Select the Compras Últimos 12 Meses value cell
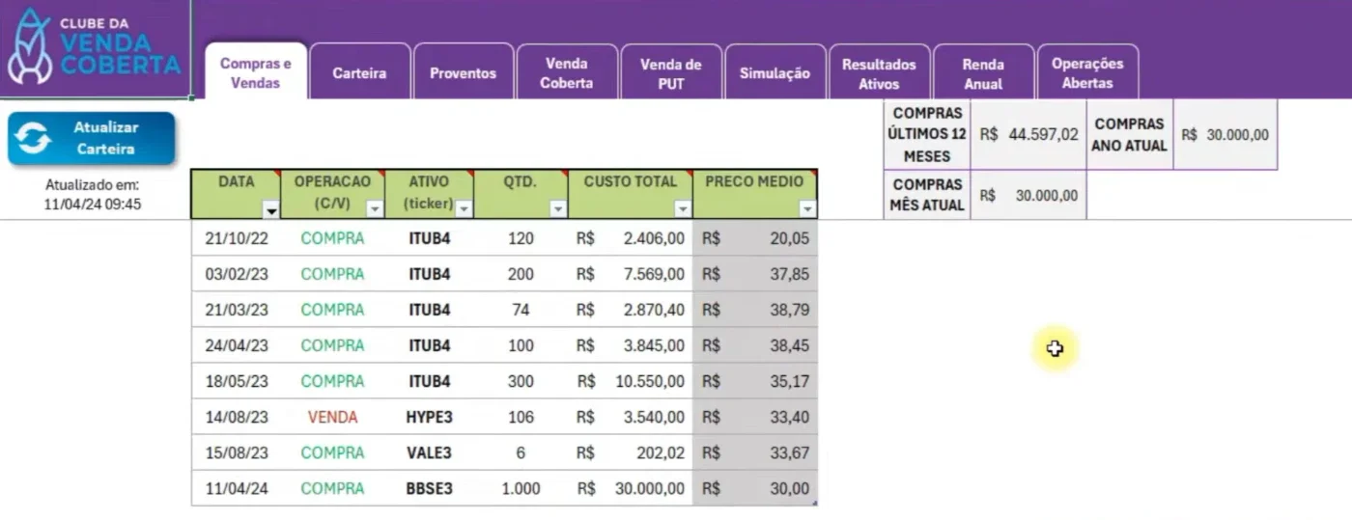 [x=1028, y=135]
